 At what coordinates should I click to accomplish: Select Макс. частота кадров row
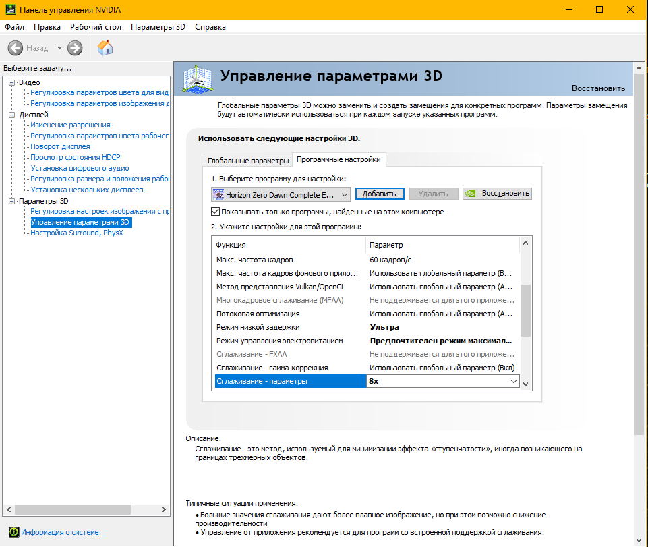tap(367, 260)
